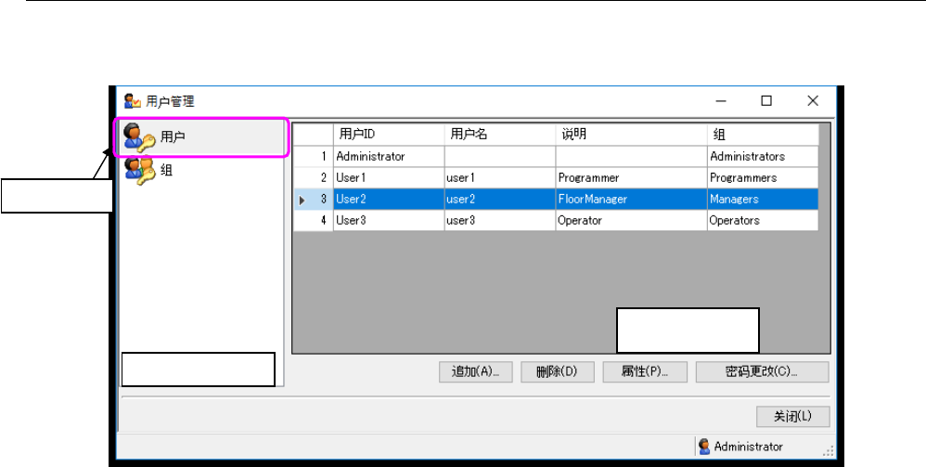Select the User3 ID cell
926x467 pixels.
[389, 220]
